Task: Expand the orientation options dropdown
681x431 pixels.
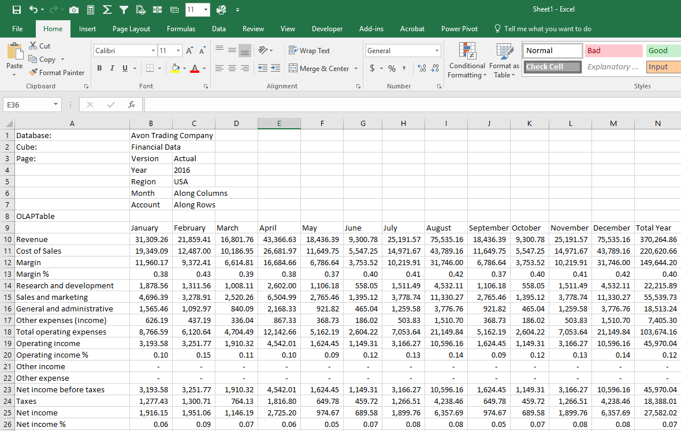Action: pyautogui.click(x=271, y=51)
